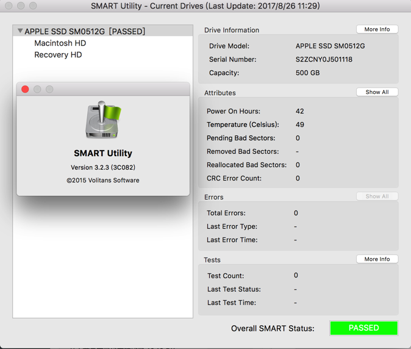Click the SMART Utility title in About dialog
The image size is (411, 349).
coord(103,153)
